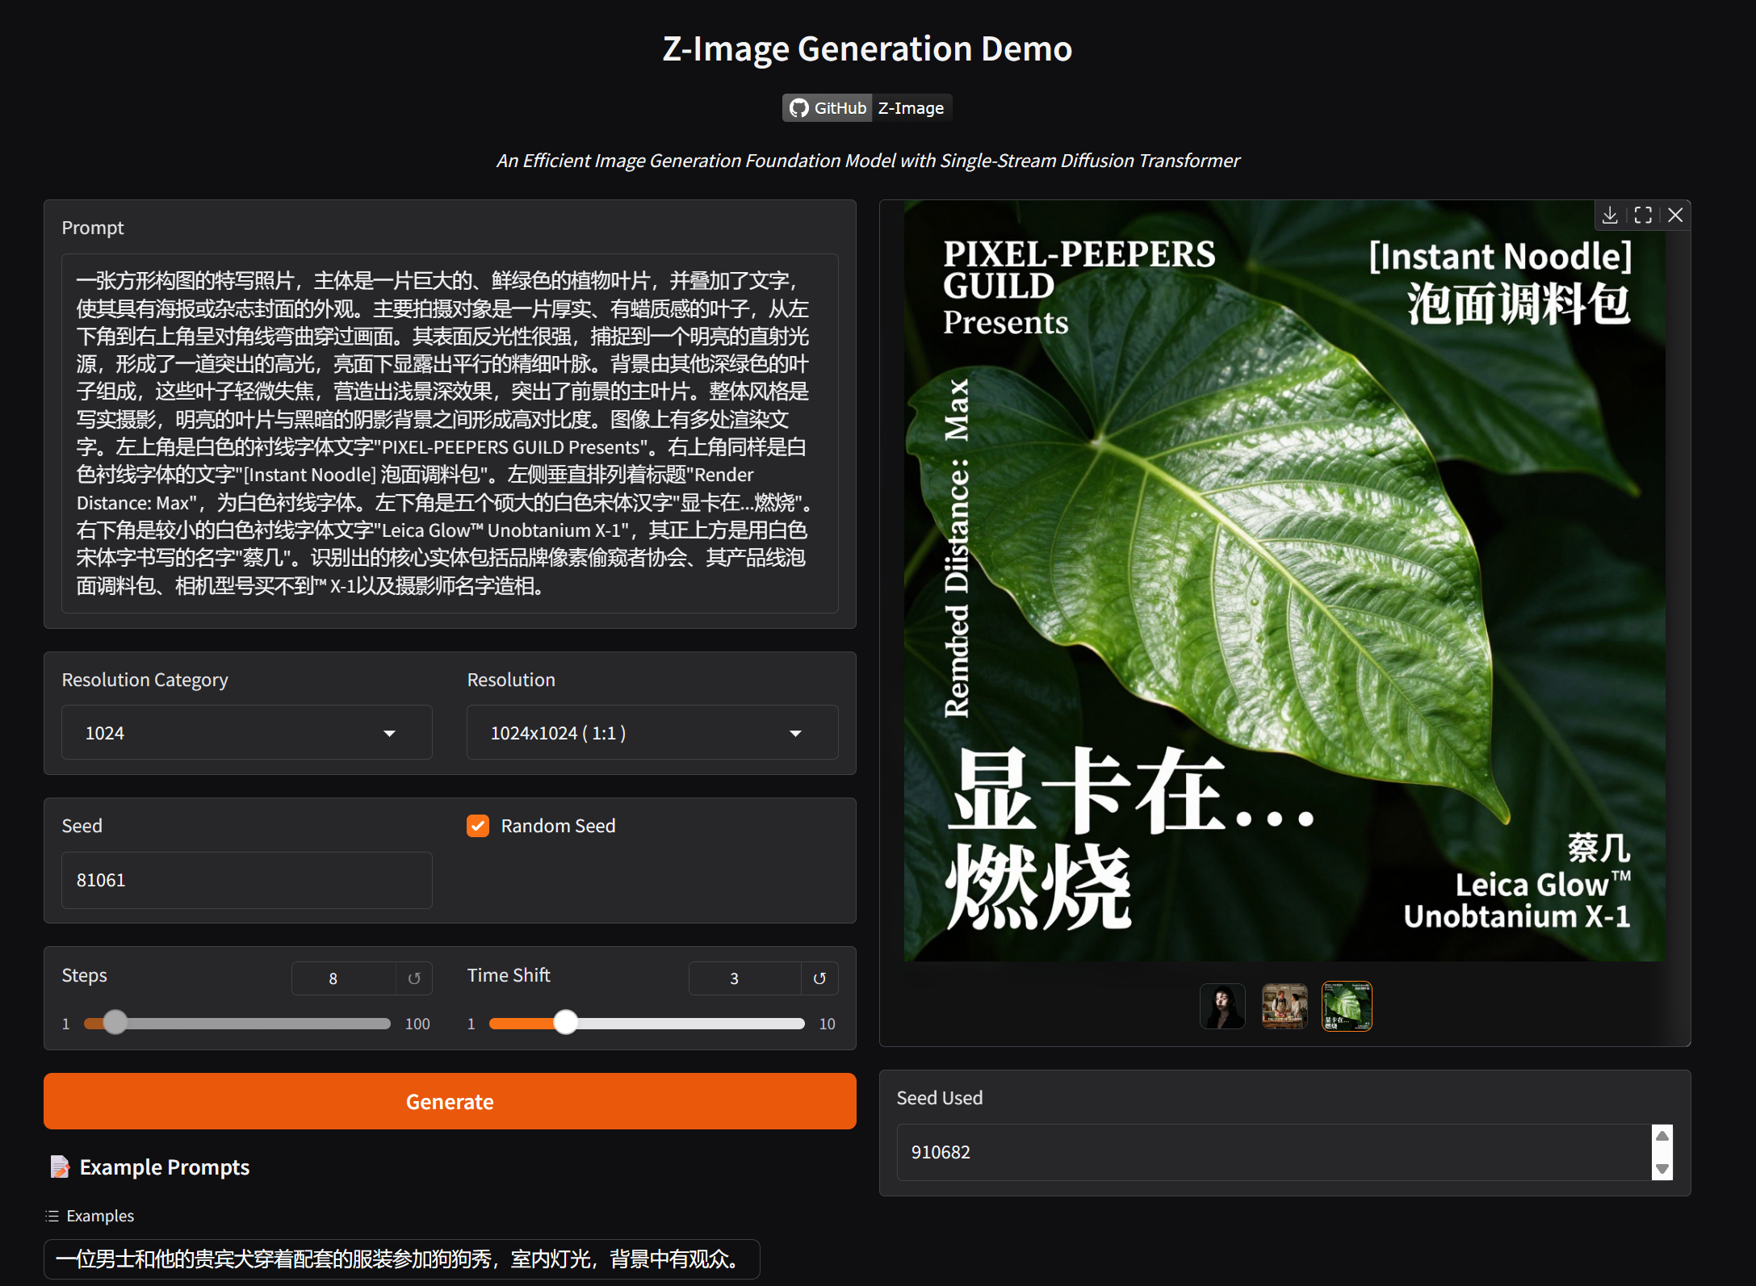This screenshot has width=1756, height=1286.
Task: Click inside the Prompt text area
Action: coord(450,433)
